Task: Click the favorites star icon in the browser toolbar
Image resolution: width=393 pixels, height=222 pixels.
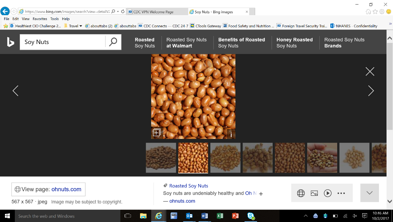Action: point(375,11)
